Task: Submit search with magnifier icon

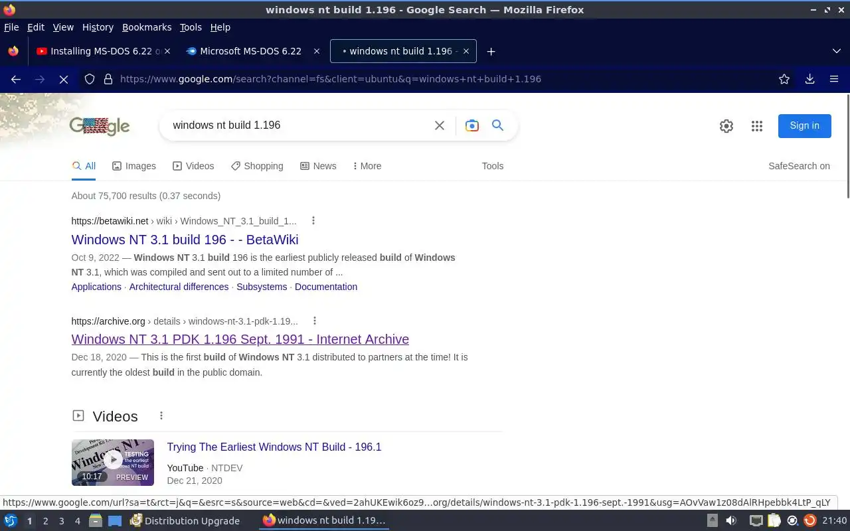Action: (497, 125)
